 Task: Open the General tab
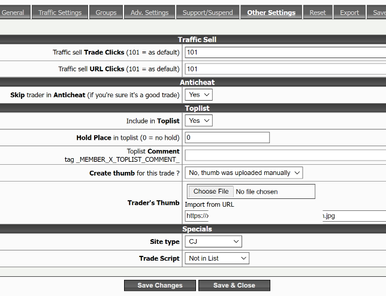pos(14,13)
